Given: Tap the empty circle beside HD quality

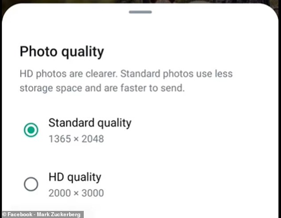Looking at the screenshot, I should point(31,184).
